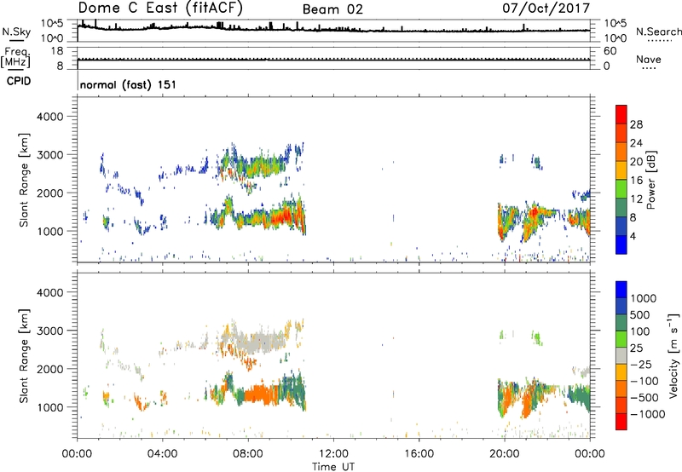
Task: Click power scale value '16'
Action: (636, 181)
